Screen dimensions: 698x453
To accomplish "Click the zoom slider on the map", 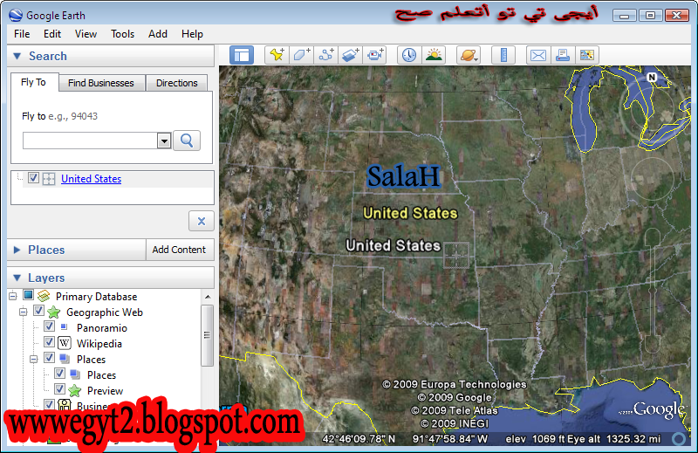I will pos(652,291).
